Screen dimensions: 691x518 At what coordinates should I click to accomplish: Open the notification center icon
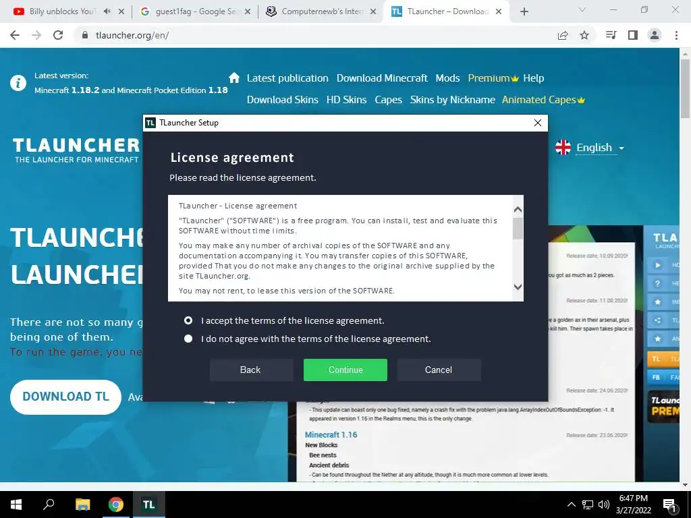669,505
